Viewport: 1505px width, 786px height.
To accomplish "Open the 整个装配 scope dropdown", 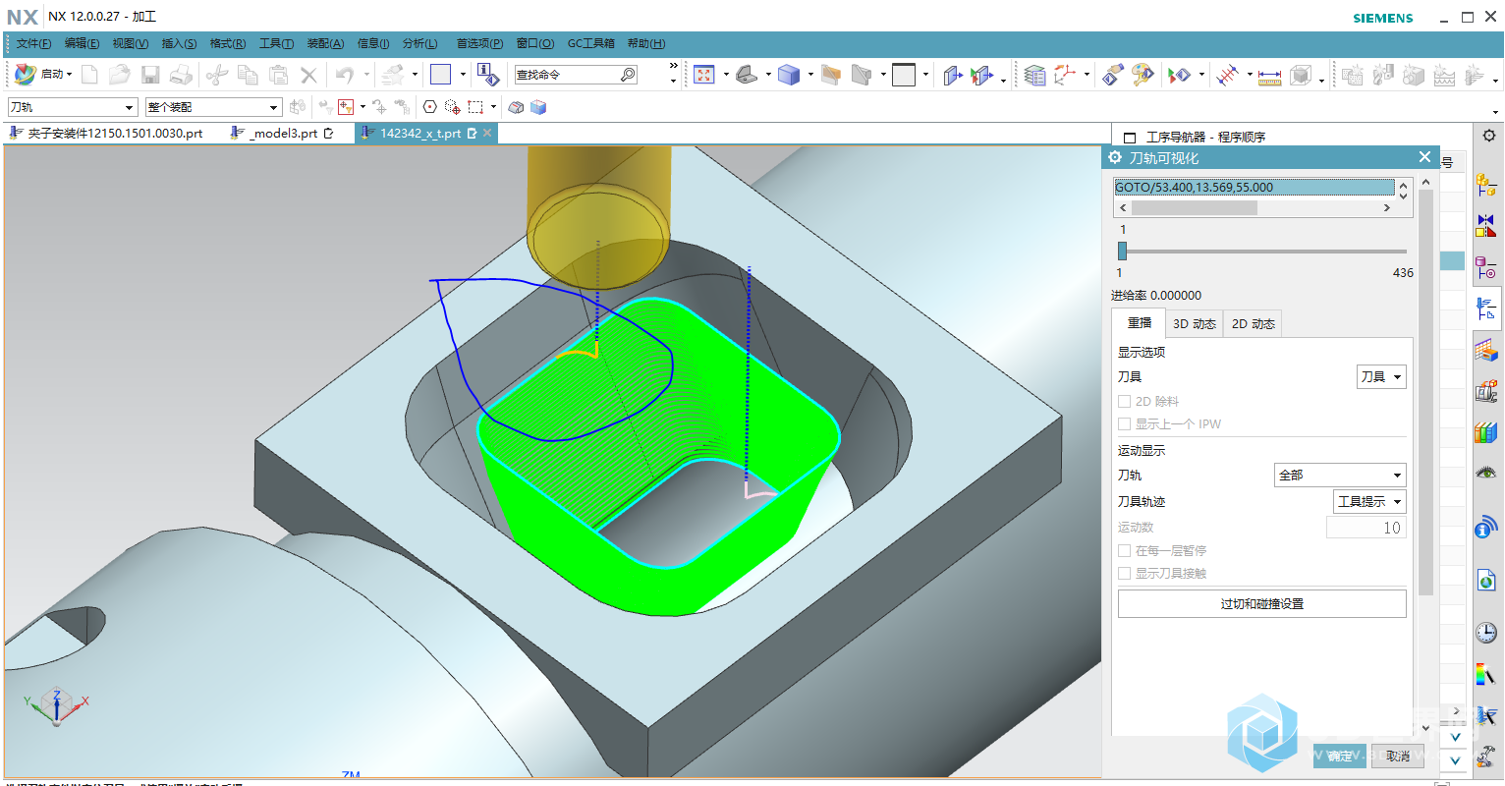I will pyautogui.click(x=214, y=107).
